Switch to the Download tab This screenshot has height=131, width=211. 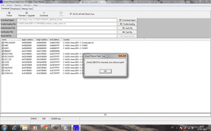(5, 9)
